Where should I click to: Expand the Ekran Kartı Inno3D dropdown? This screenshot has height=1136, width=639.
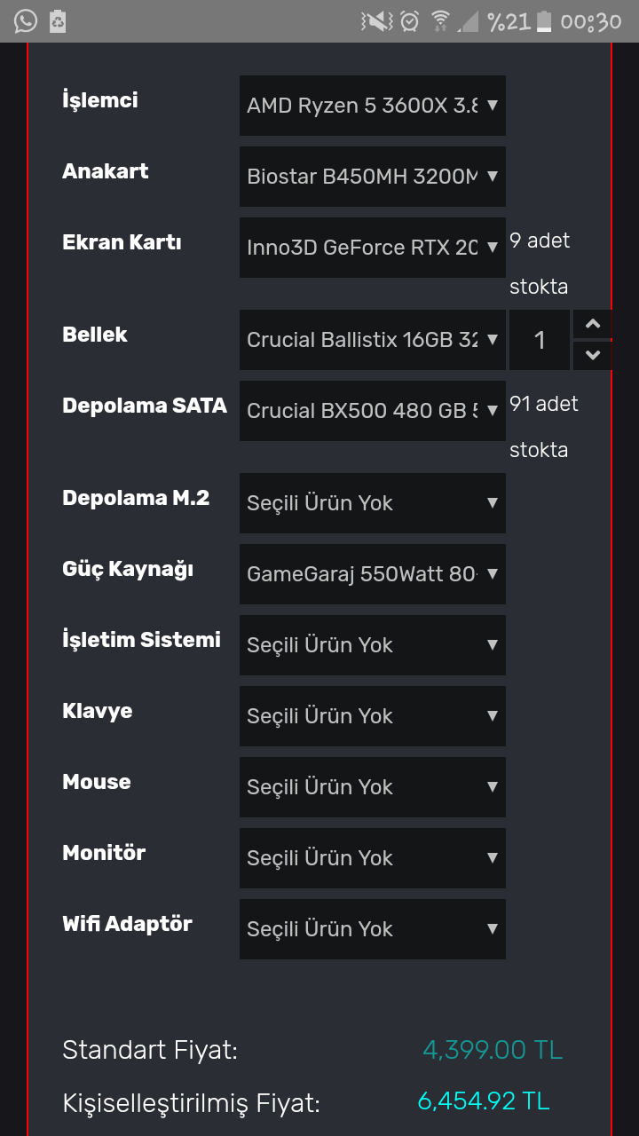coord(372,248)
